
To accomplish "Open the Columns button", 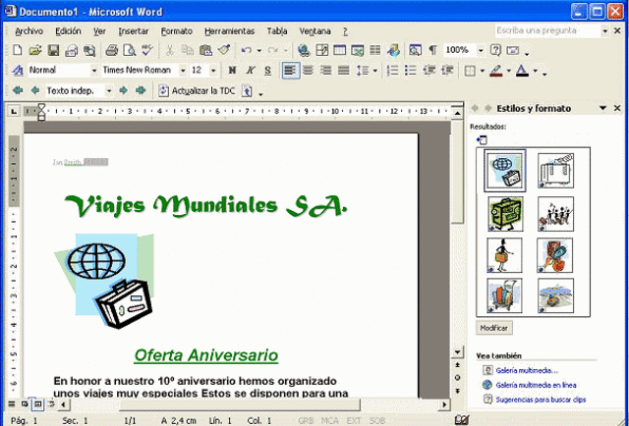I will (375, 50).
